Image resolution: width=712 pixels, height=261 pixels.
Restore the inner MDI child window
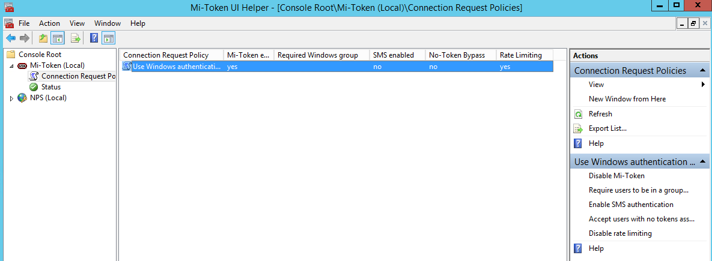pos(693,23)
